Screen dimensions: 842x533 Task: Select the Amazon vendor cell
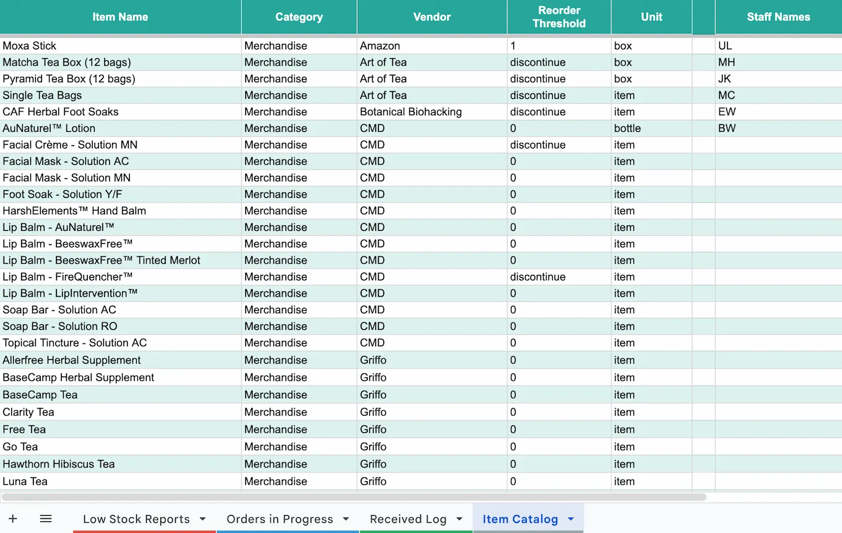pos(432,45)
